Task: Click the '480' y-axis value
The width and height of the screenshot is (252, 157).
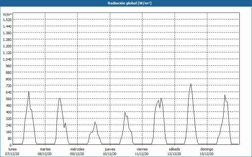Action: [x=9, y=106]
